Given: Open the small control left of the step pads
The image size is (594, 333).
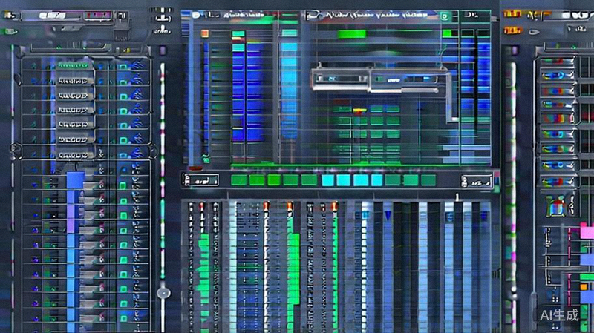Looking at the screenshot, I should (x=200, y=179).
